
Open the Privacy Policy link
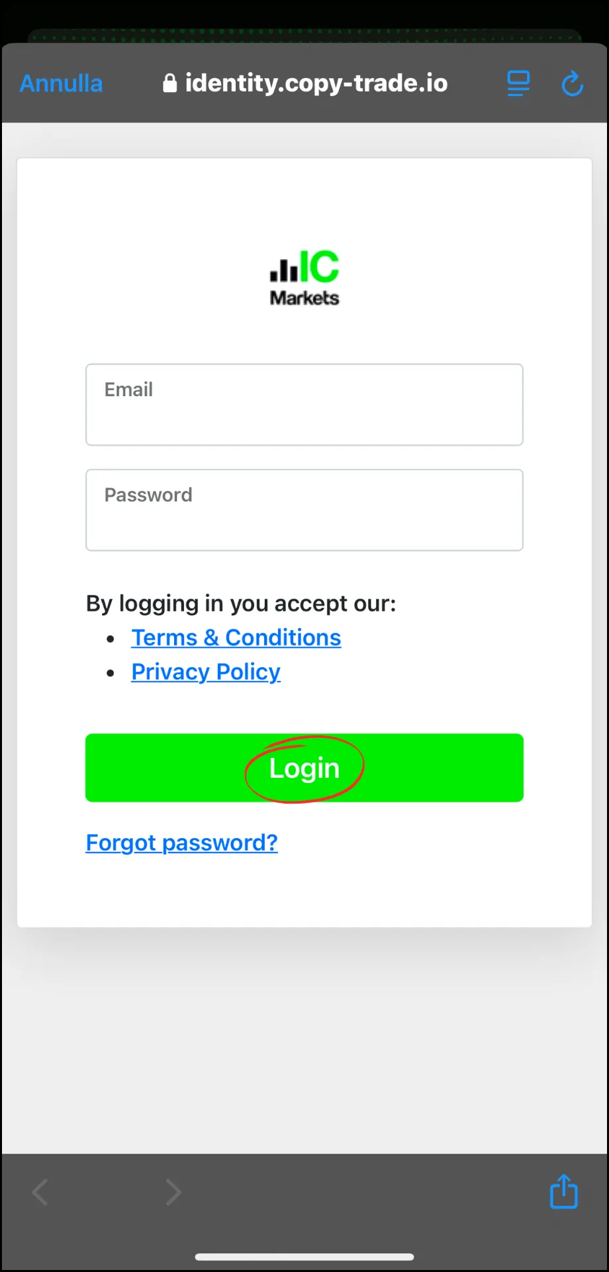(206, 672)
